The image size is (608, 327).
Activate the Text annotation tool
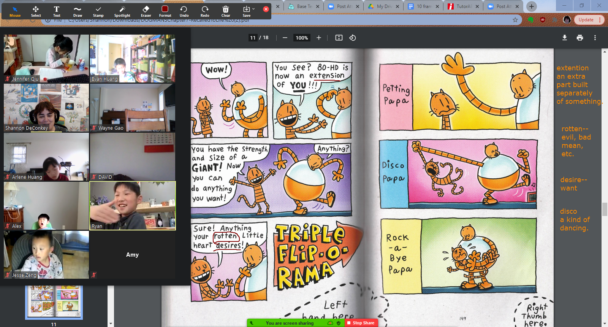pyautogui.click(x=57, y=11)
